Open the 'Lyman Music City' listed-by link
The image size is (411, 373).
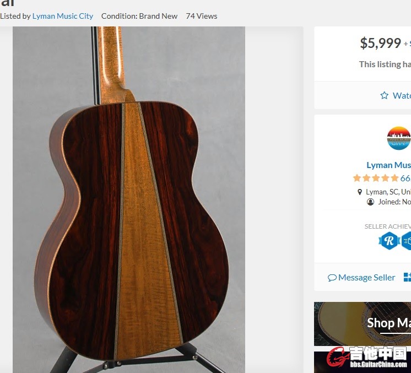point(63,16)
